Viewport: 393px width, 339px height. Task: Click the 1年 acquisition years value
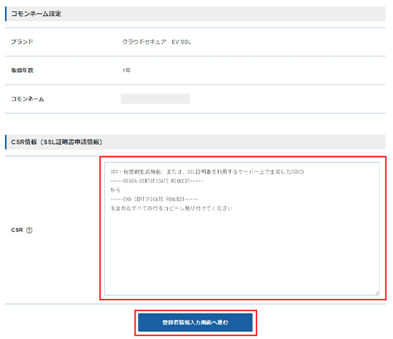pyautogui.click(x=126, y=70)
